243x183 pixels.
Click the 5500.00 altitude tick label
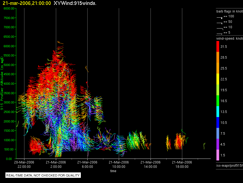(x=9, y=55)
